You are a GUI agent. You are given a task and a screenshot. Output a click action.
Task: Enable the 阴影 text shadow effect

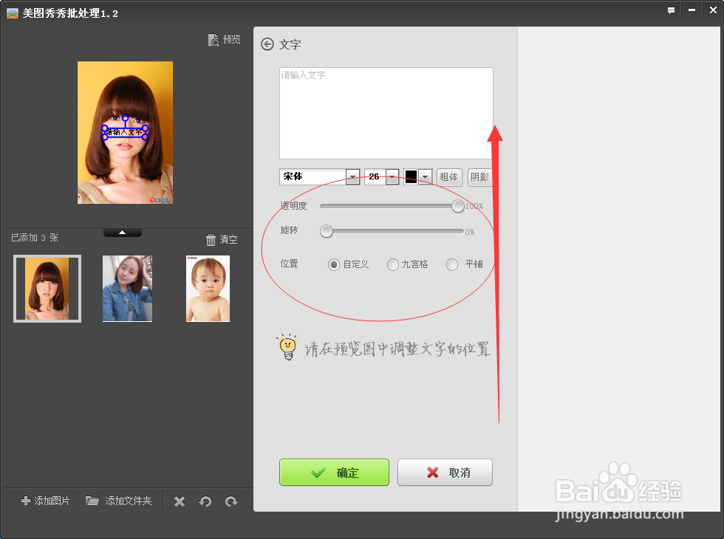(x=479, y=176)
